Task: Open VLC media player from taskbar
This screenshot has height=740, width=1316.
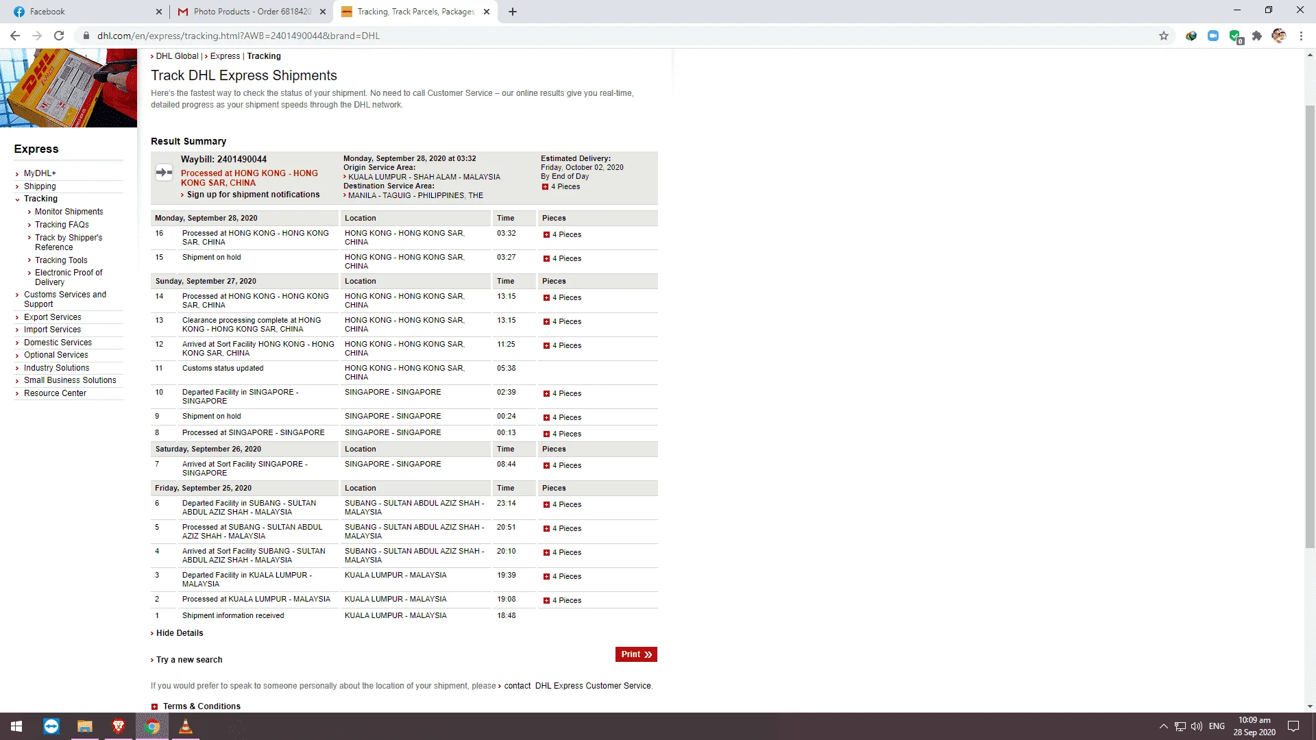Action: 186,726
